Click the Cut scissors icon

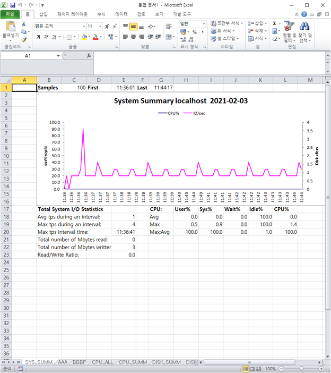23,24
